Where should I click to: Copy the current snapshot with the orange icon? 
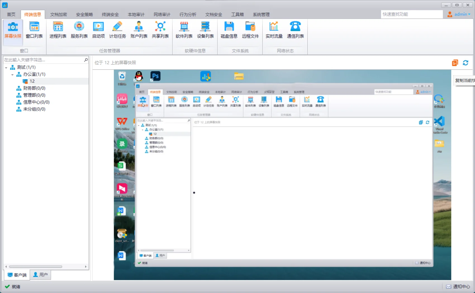455,63
